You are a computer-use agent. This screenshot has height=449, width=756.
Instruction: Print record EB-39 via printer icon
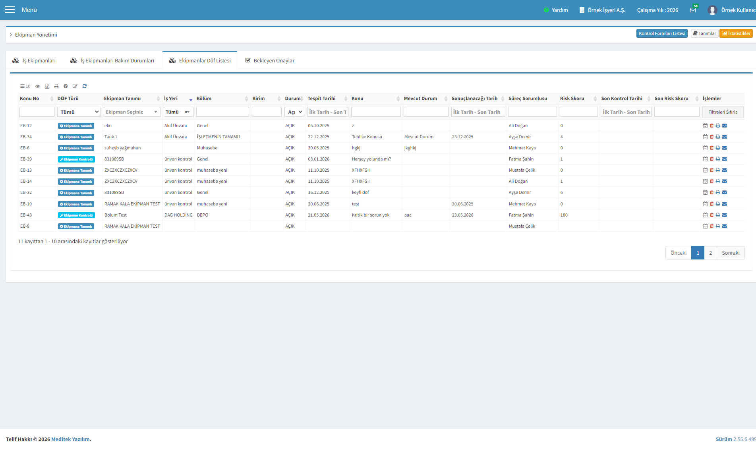click(x=718, y=159)
